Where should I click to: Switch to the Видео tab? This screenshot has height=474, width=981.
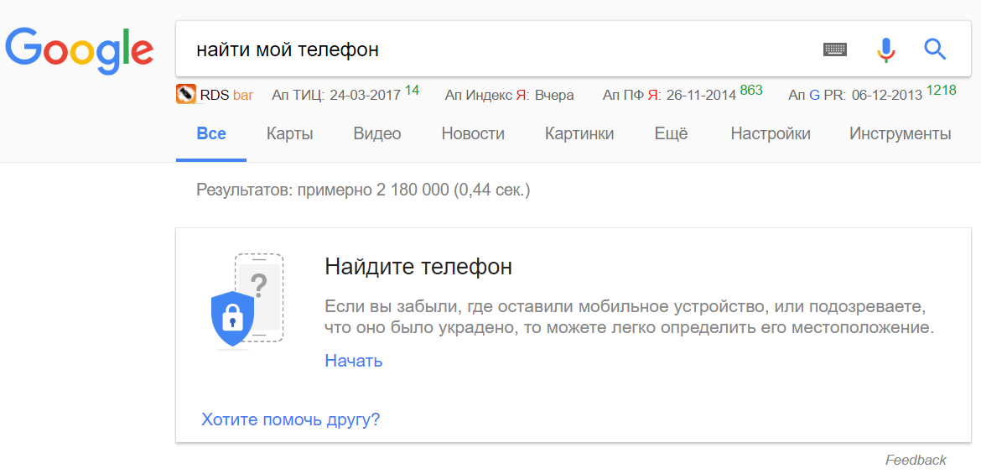376,133
